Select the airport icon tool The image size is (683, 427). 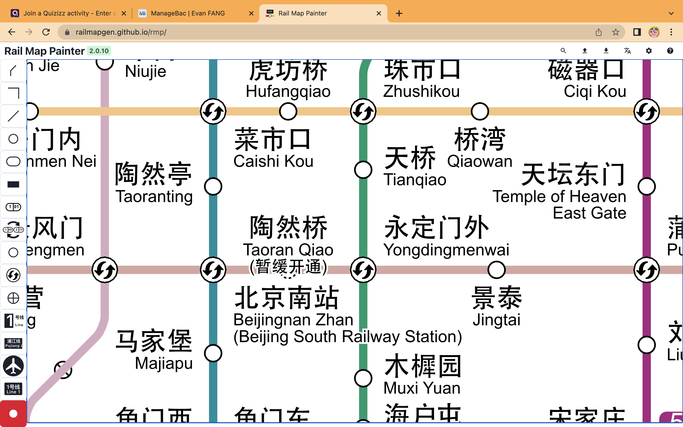pyautogui.click(x=13, y=366)
